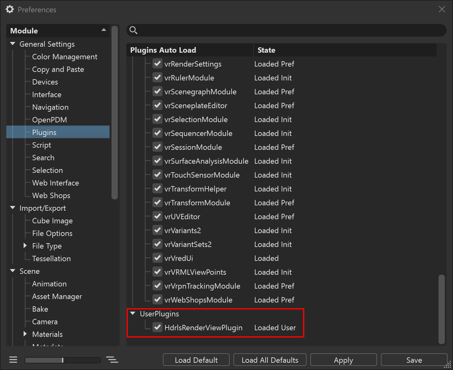Toggle the vrVredUi checkbox
Viewport: 453px width, 370px height.
tap(158, 258)
